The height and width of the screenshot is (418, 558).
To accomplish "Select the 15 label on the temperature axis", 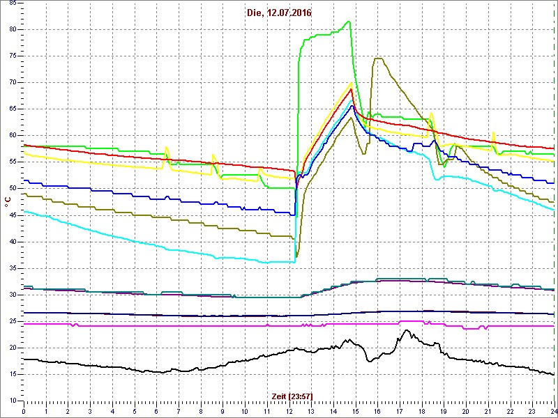I will tap(12, 374).
